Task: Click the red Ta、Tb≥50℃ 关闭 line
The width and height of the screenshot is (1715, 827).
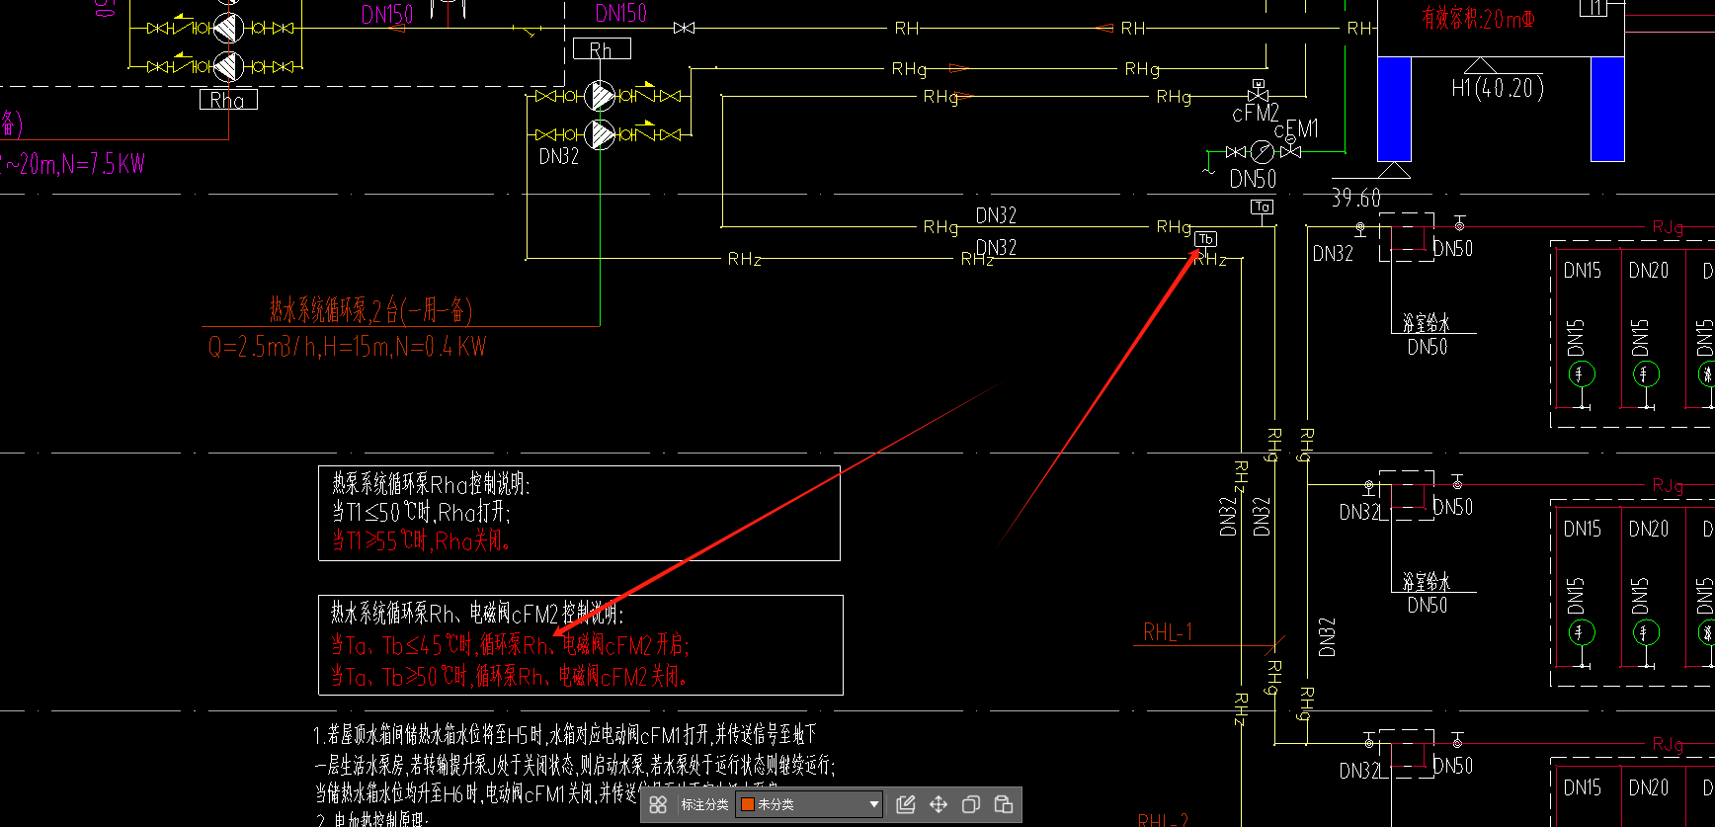Action: (x=509, y=677)
